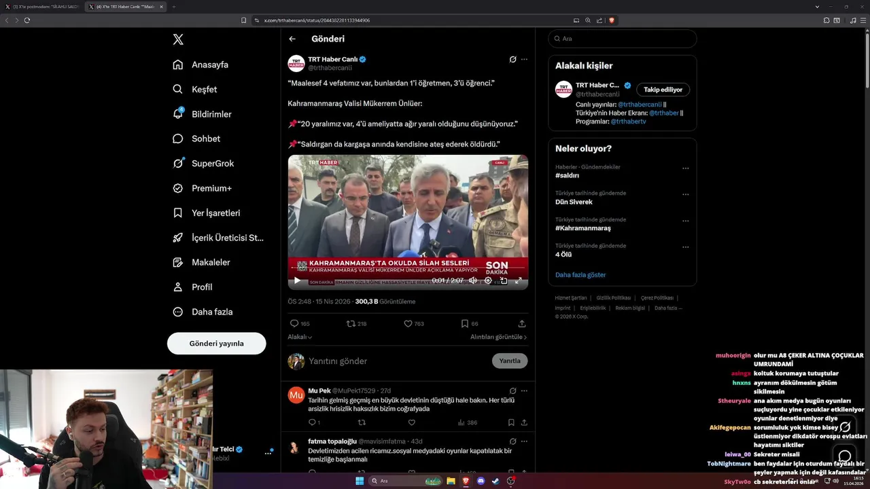Open browser hamburger menu
Image resolution: width=870 pixels, height=489 pixels.
(x=863, y=20)
